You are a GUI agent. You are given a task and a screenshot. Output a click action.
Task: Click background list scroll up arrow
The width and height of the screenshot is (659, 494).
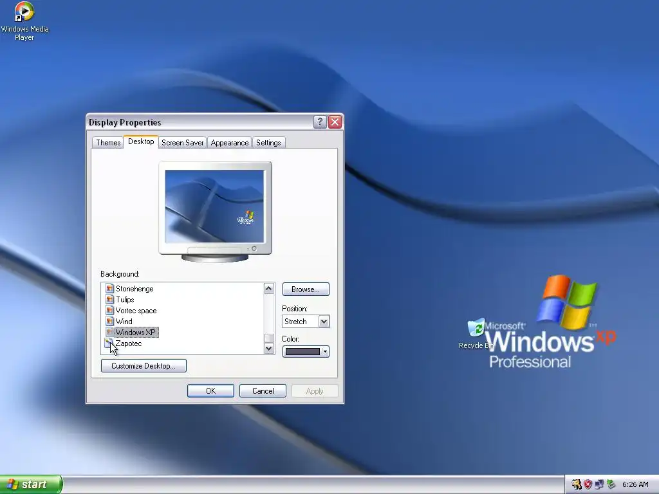[x=269, y=289]
